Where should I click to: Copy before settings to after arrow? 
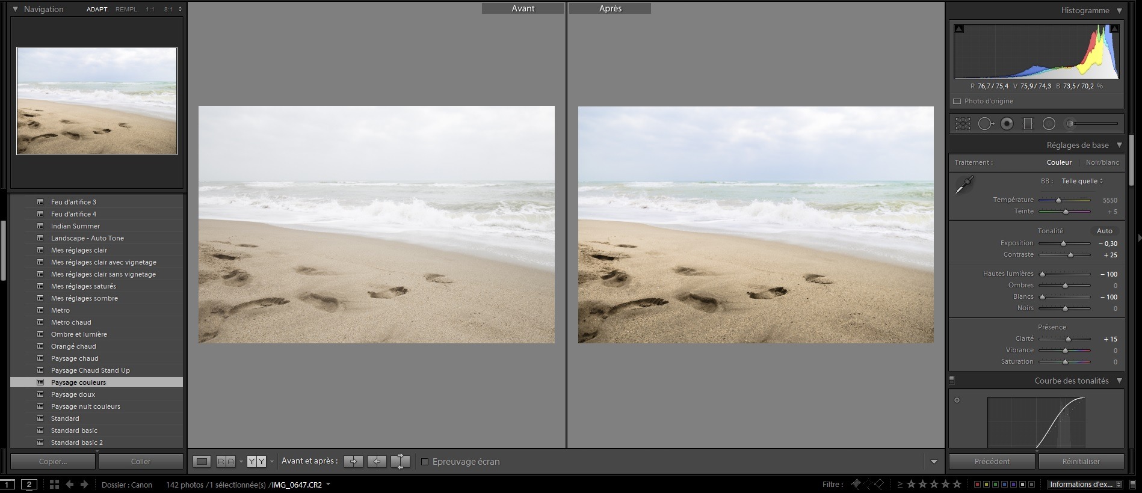click(353, 462)
